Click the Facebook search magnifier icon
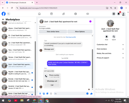129x103 pixels. point(9,14)
